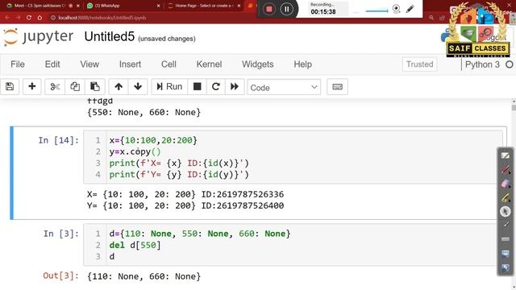Paste cells below
516x290 pixels.
coord(95,87)
